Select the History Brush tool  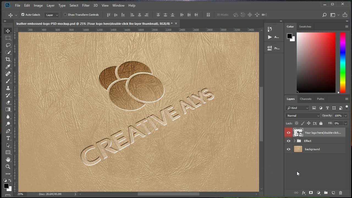pyautogui.click(x=8, y=95)
